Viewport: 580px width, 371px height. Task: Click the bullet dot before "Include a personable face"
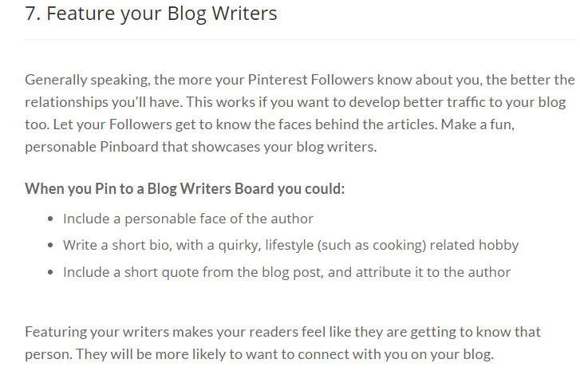[x=51, y=219]
